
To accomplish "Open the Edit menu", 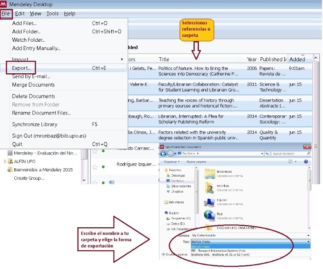I will coord(20,14).
